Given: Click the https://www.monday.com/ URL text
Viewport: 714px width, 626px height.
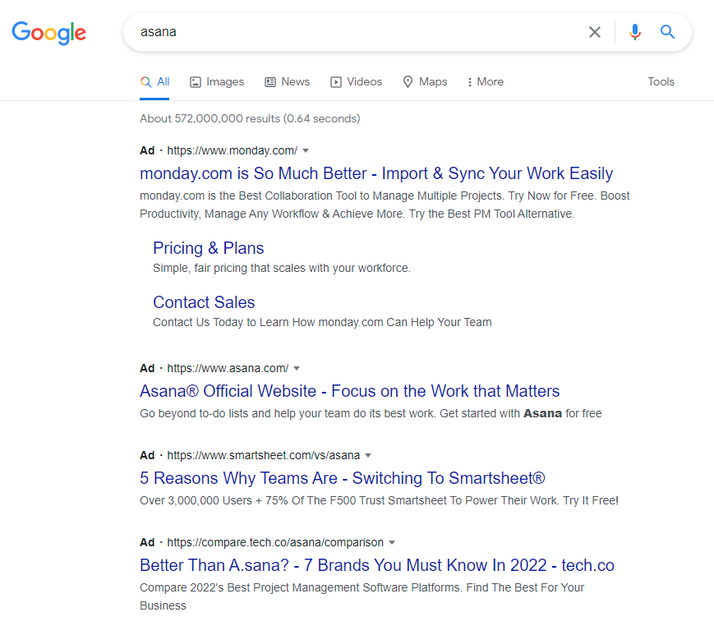Looking at the screenshot, I should coord(233,150).
